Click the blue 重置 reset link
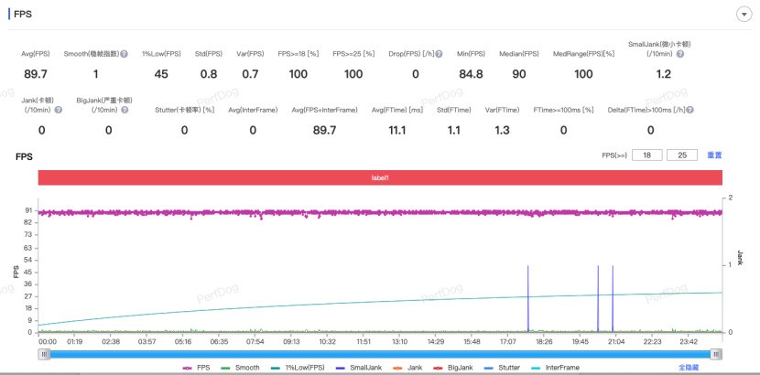Viewport: 760px width, 375px height. [x=714, y=155]
